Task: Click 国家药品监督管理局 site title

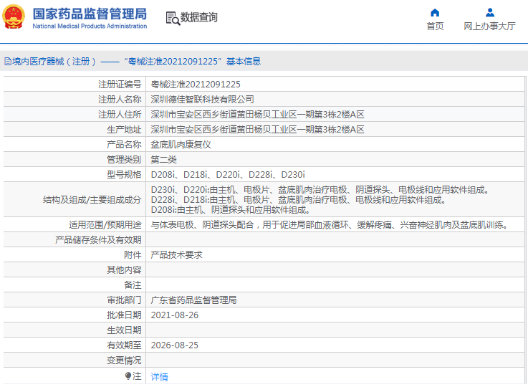Action: pos(90,14)
